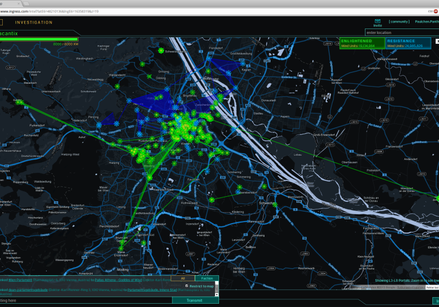Toggle the Restrict to map checkbox

click(x=187, y=286)
